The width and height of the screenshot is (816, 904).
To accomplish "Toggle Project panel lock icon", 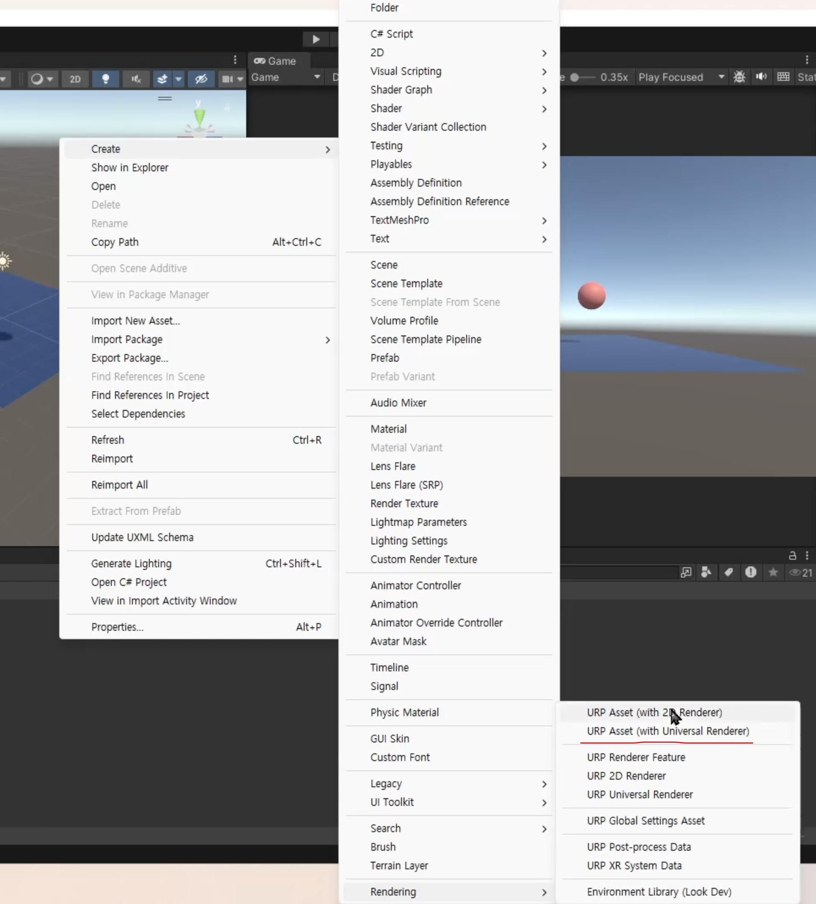I will click(792, 555).
